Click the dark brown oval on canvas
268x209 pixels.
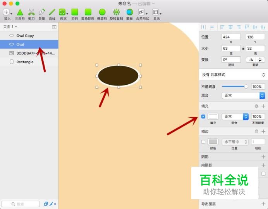[118, 76]
